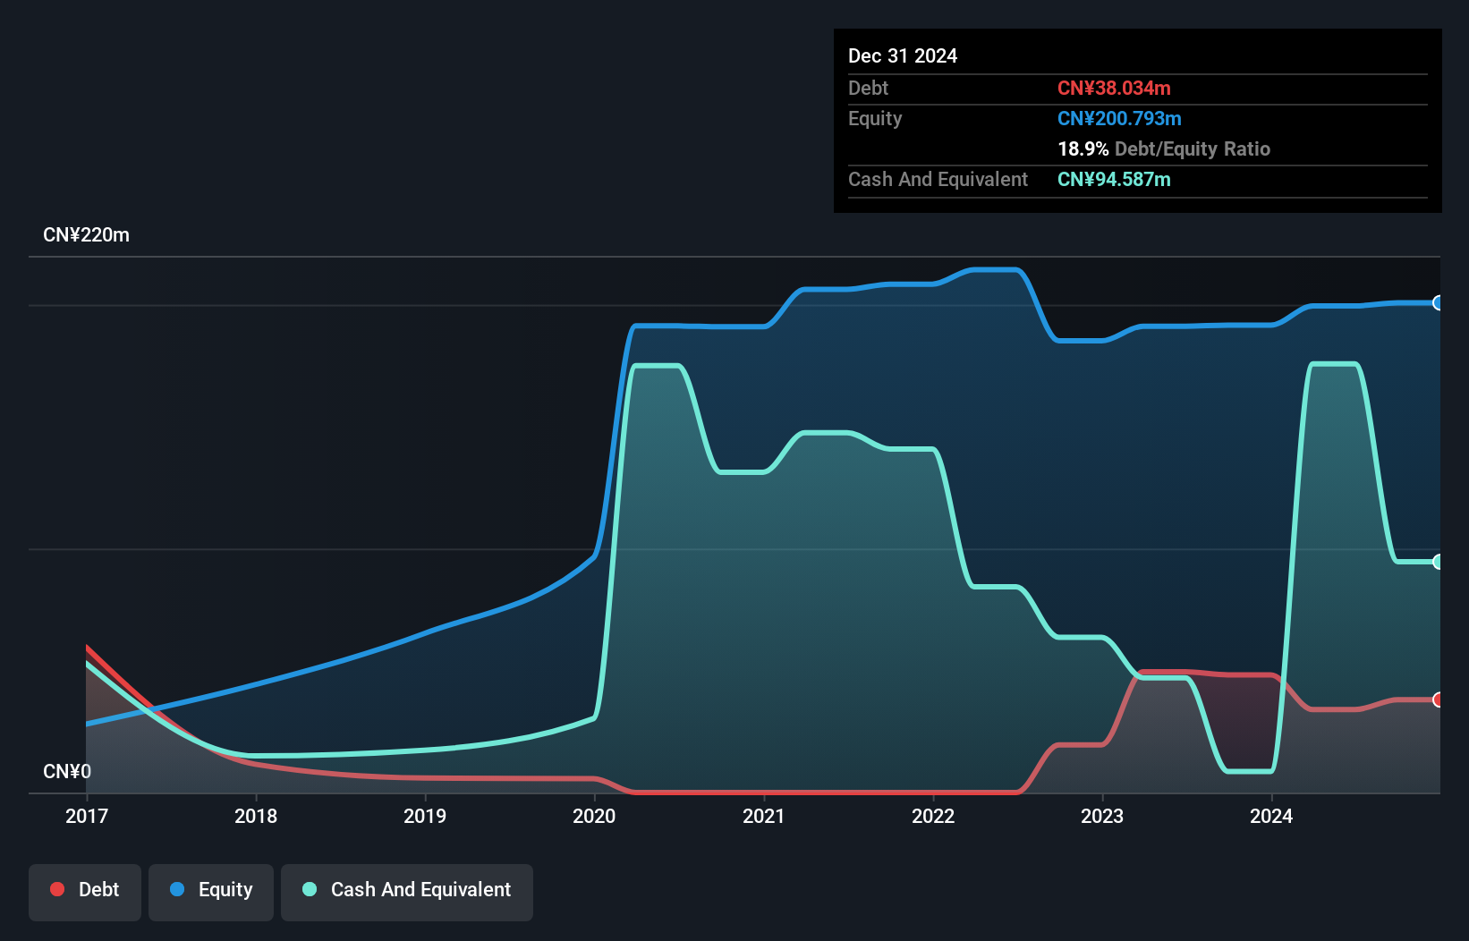Click the 2018 x-axis label

[256, 816]
